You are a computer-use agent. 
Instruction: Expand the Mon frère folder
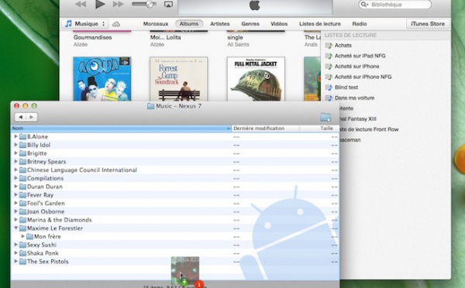coord(22,236)
